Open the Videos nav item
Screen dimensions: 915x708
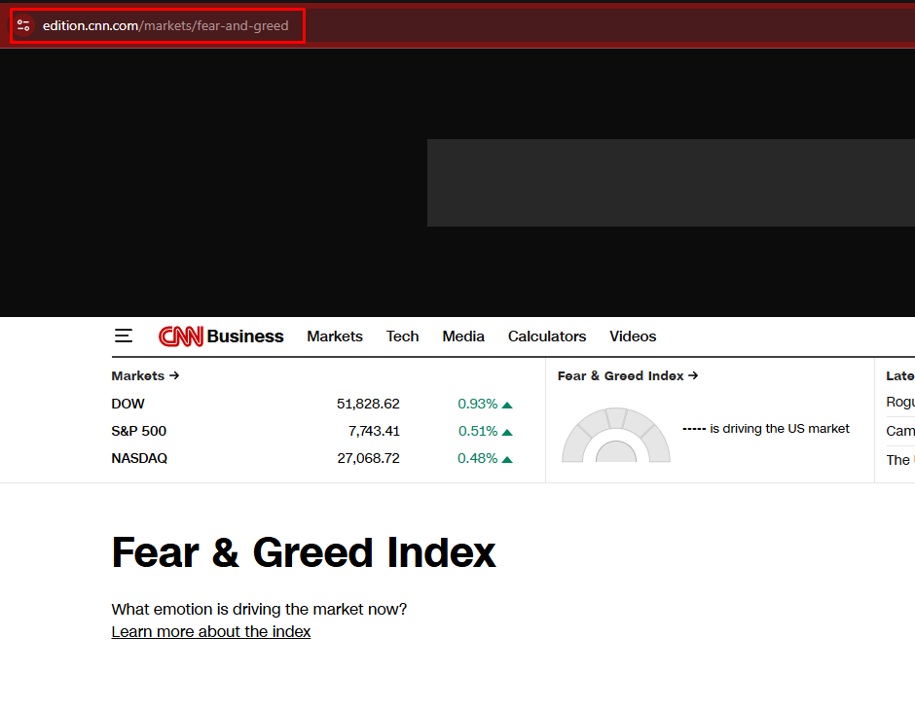pyautogui.click(x=633, y=336)
